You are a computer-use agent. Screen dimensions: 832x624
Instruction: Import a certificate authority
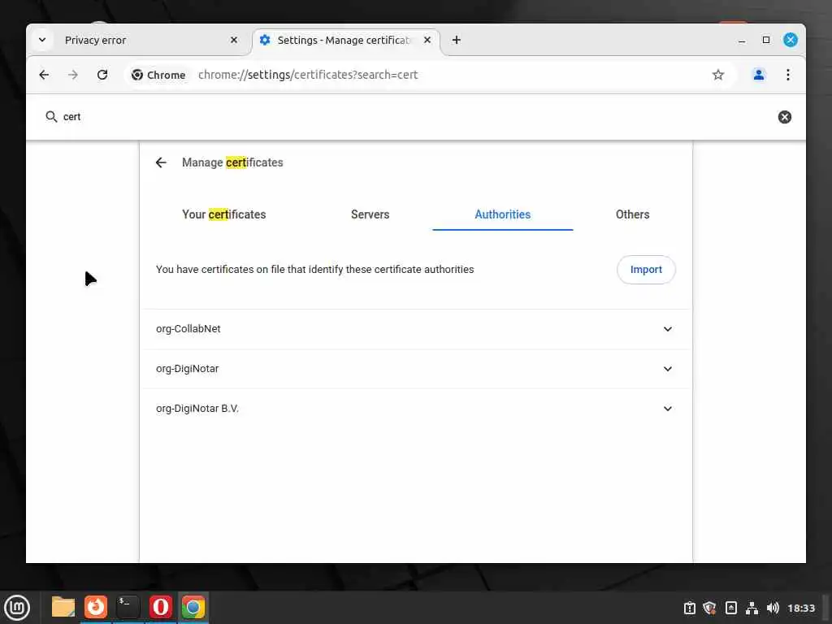coord(646,270)
